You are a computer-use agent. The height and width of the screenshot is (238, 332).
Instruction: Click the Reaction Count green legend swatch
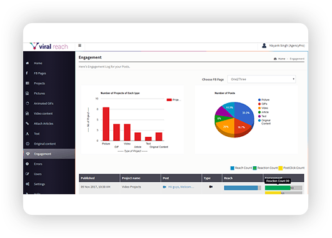point(254,168)
